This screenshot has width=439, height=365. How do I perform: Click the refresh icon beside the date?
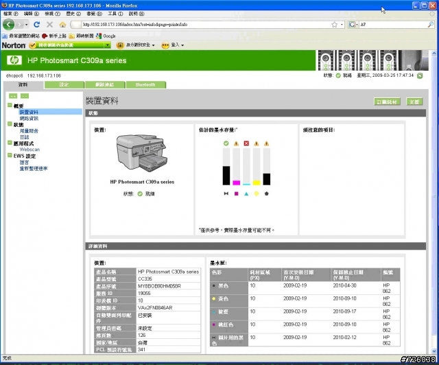(x=420, y=75)
